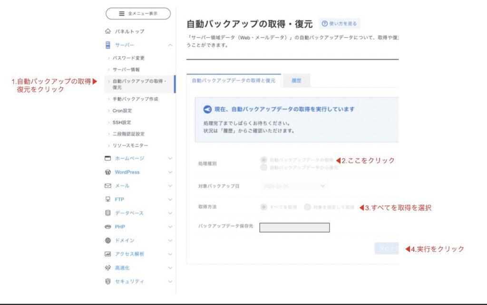Select 自動バックアップデータから復元 radio button
487x305 pixels.
(263, 168)
